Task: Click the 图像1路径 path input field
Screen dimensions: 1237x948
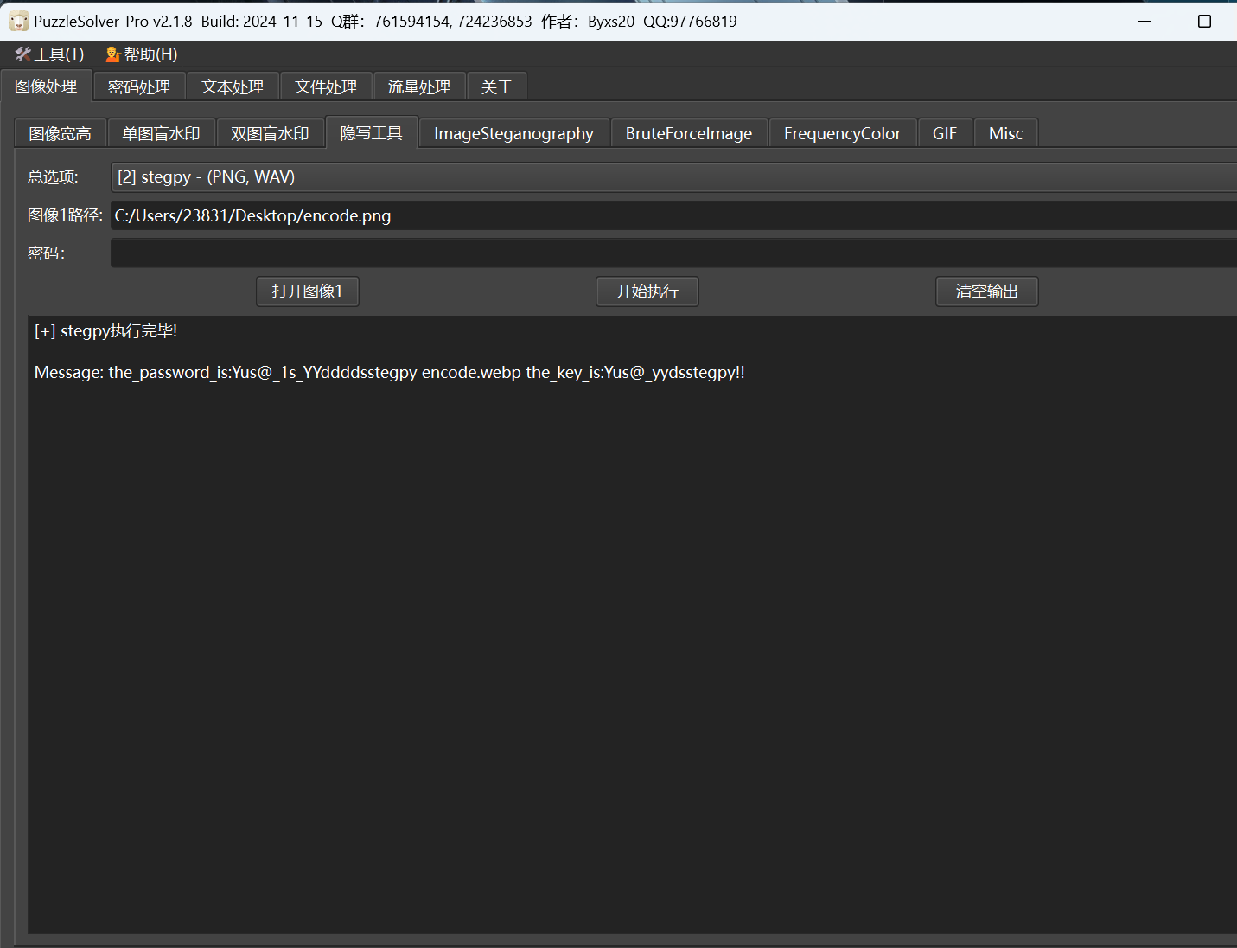Action: point(673,215)
